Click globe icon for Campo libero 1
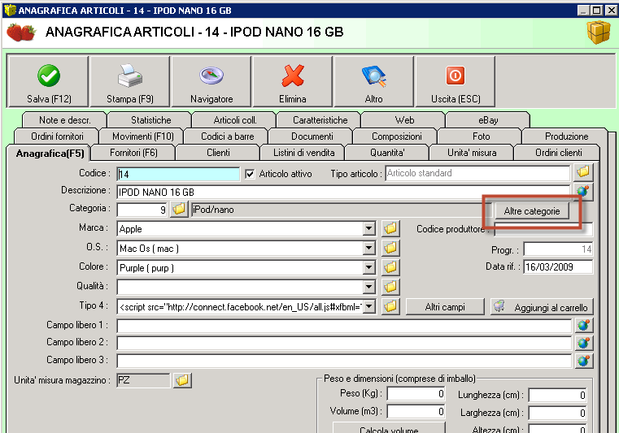 coord(584,325)
